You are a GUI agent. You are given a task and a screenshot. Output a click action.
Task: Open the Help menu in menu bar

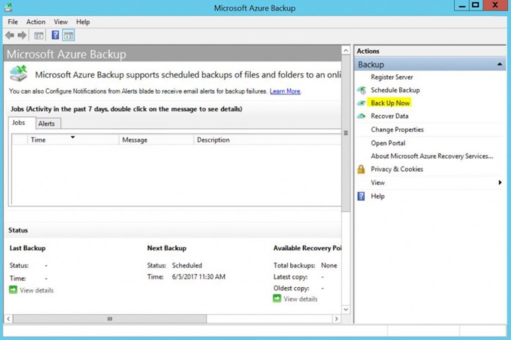coord(83,22)
